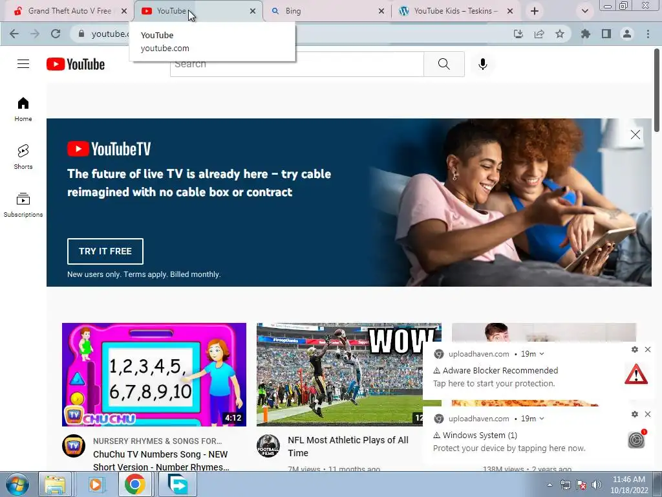Bookmark this page with the star

(559, 34)
